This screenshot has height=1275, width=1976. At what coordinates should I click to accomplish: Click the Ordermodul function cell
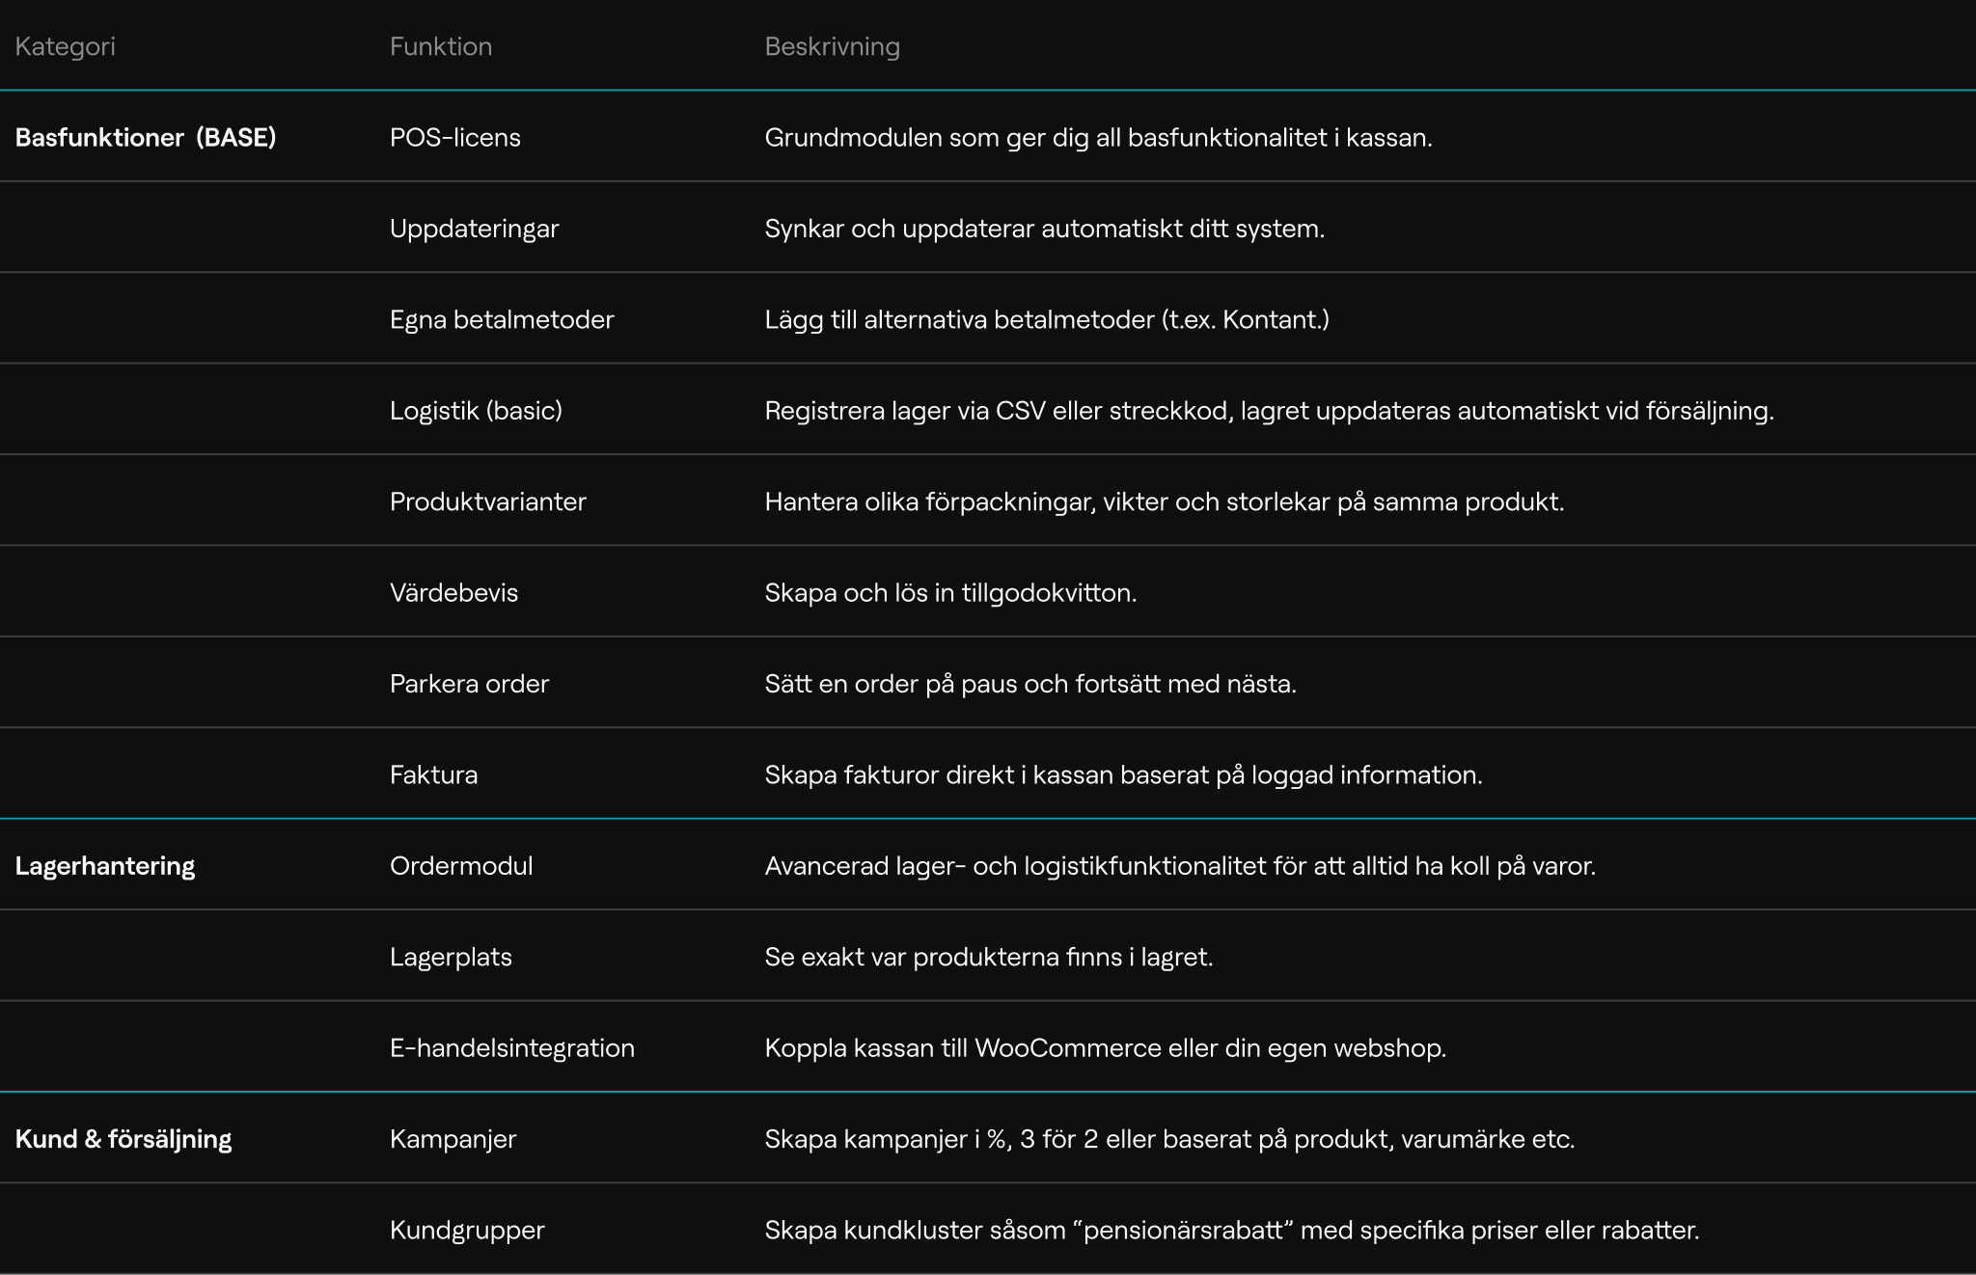pos(461,866)
